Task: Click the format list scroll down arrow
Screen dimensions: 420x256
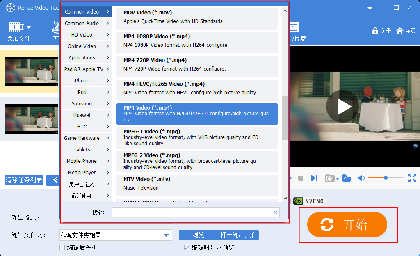Action: (285, 199)
